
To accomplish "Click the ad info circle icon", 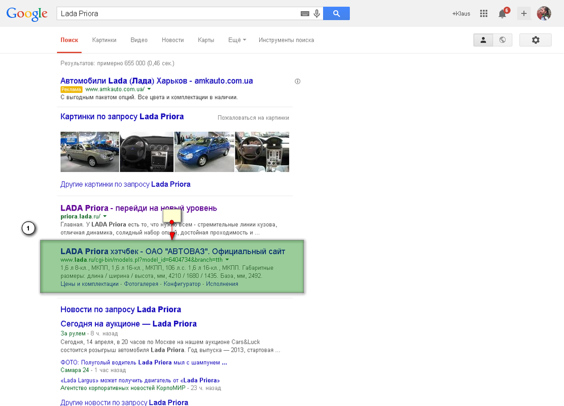I will click(x=297, y=81).
